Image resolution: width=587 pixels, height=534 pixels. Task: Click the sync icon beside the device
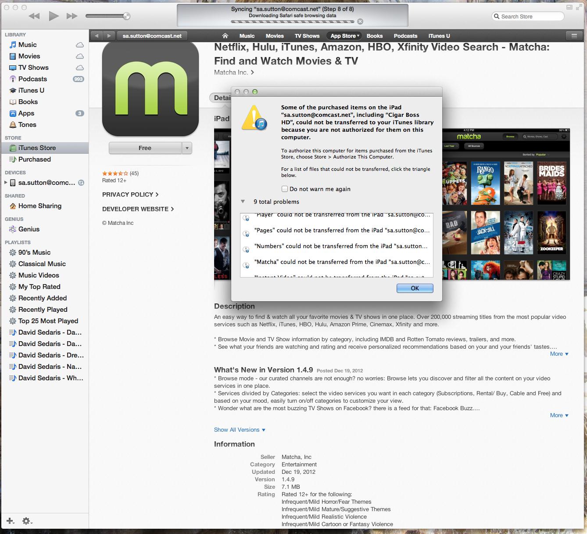coord(81,183)
